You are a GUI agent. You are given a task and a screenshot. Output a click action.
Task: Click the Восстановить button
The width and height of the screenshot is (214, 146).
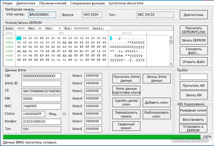coord(193,119)
